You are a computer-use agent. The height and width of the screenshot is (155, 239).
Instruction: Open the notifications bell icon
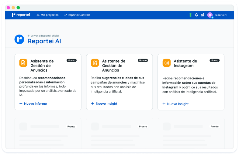pyautogui.click(x=196, y=15)
